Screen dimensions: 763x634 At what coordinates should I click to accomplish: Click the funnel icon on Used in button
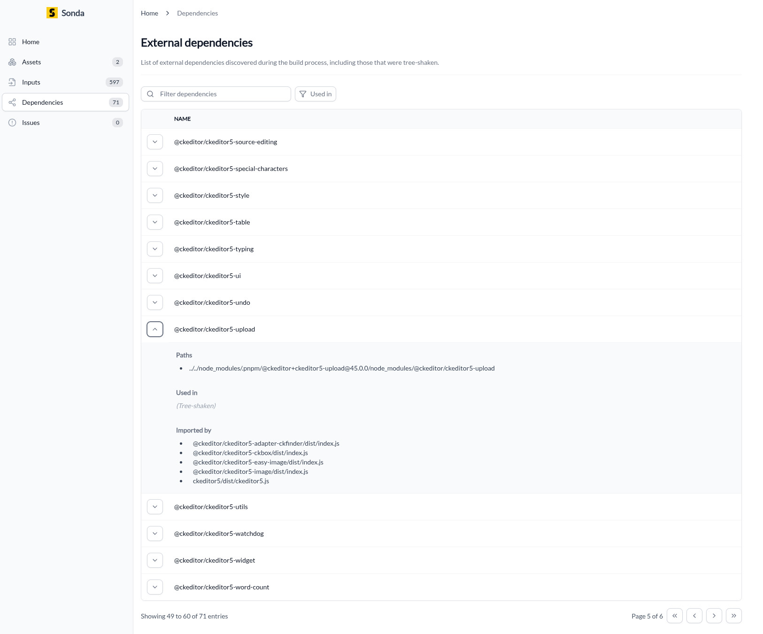pos(303,94)
